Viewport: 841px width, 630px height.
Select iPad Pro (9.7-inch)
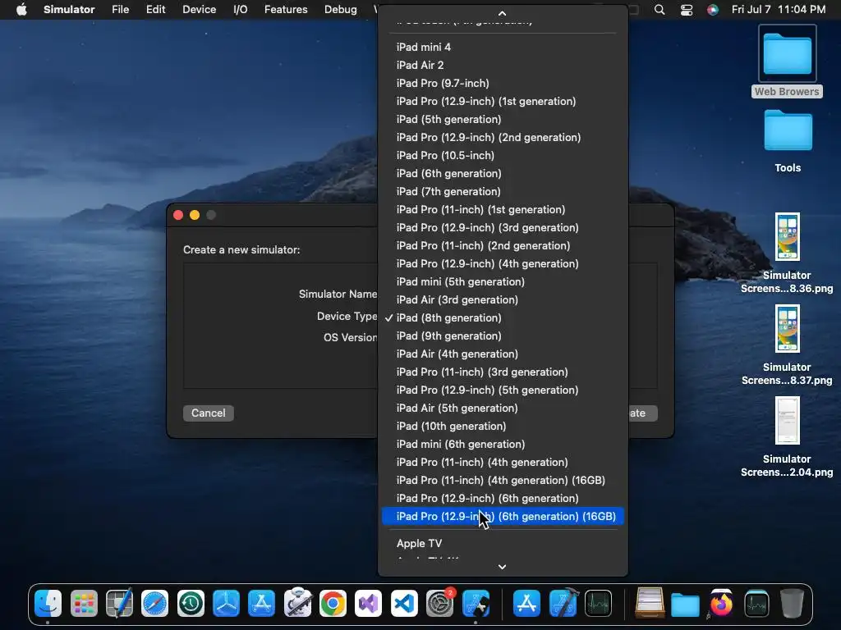[503, 83]
